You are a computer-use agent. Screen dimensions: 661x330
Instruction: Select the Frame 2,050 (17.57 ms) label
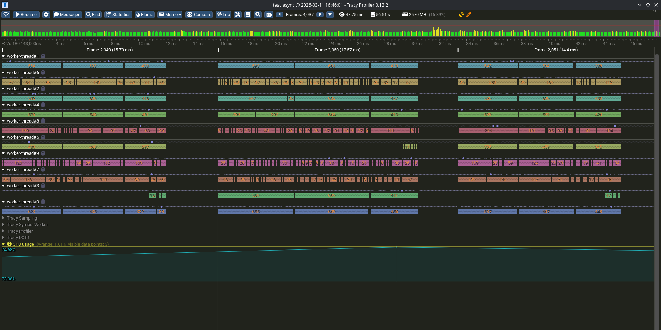pyautogui.click(x=337, y=50)
